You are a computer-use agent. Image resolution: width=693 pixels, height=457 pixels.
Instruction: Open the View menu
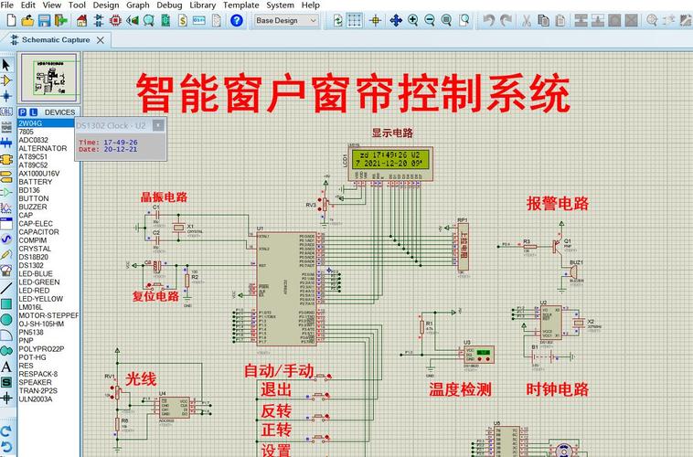coord(52,5)
